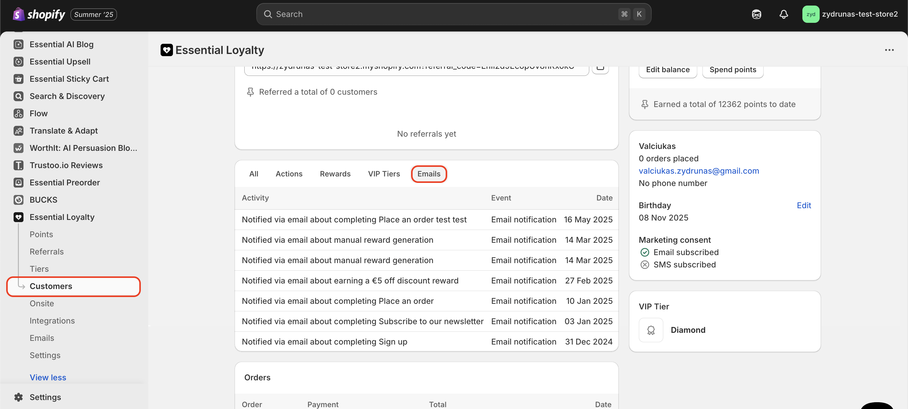Click the WorthIt app icon

[x=19, y=148]
